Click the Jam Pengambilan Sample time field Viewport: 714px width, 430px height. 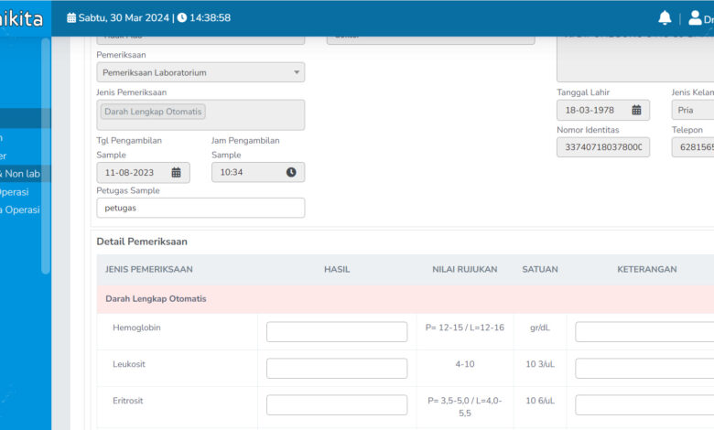pyautogui.click(x=258, y=172)
